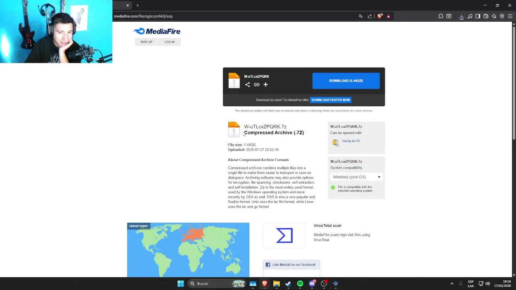516x290 pixels.
Task: Click the translate page icon
Action: coord(360,16)
